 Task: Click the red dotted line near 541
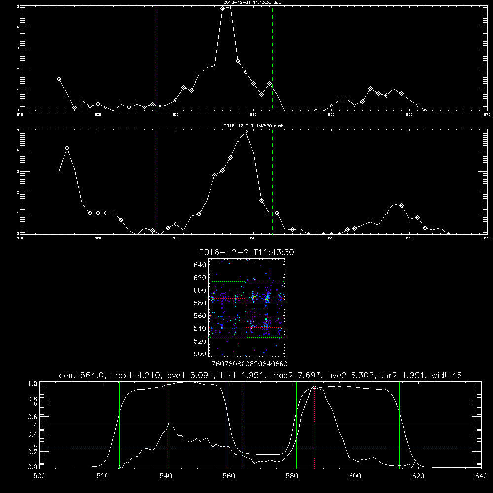pyautogui.click(x=169, y=425)
